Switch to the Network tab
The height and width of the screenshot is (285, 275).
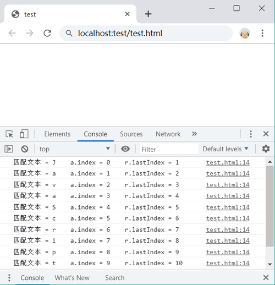pyautogui.click(x=168, y=134)
